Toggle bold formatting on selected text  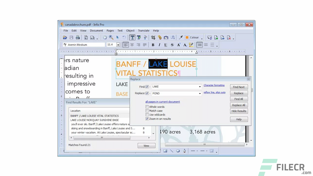152,45
